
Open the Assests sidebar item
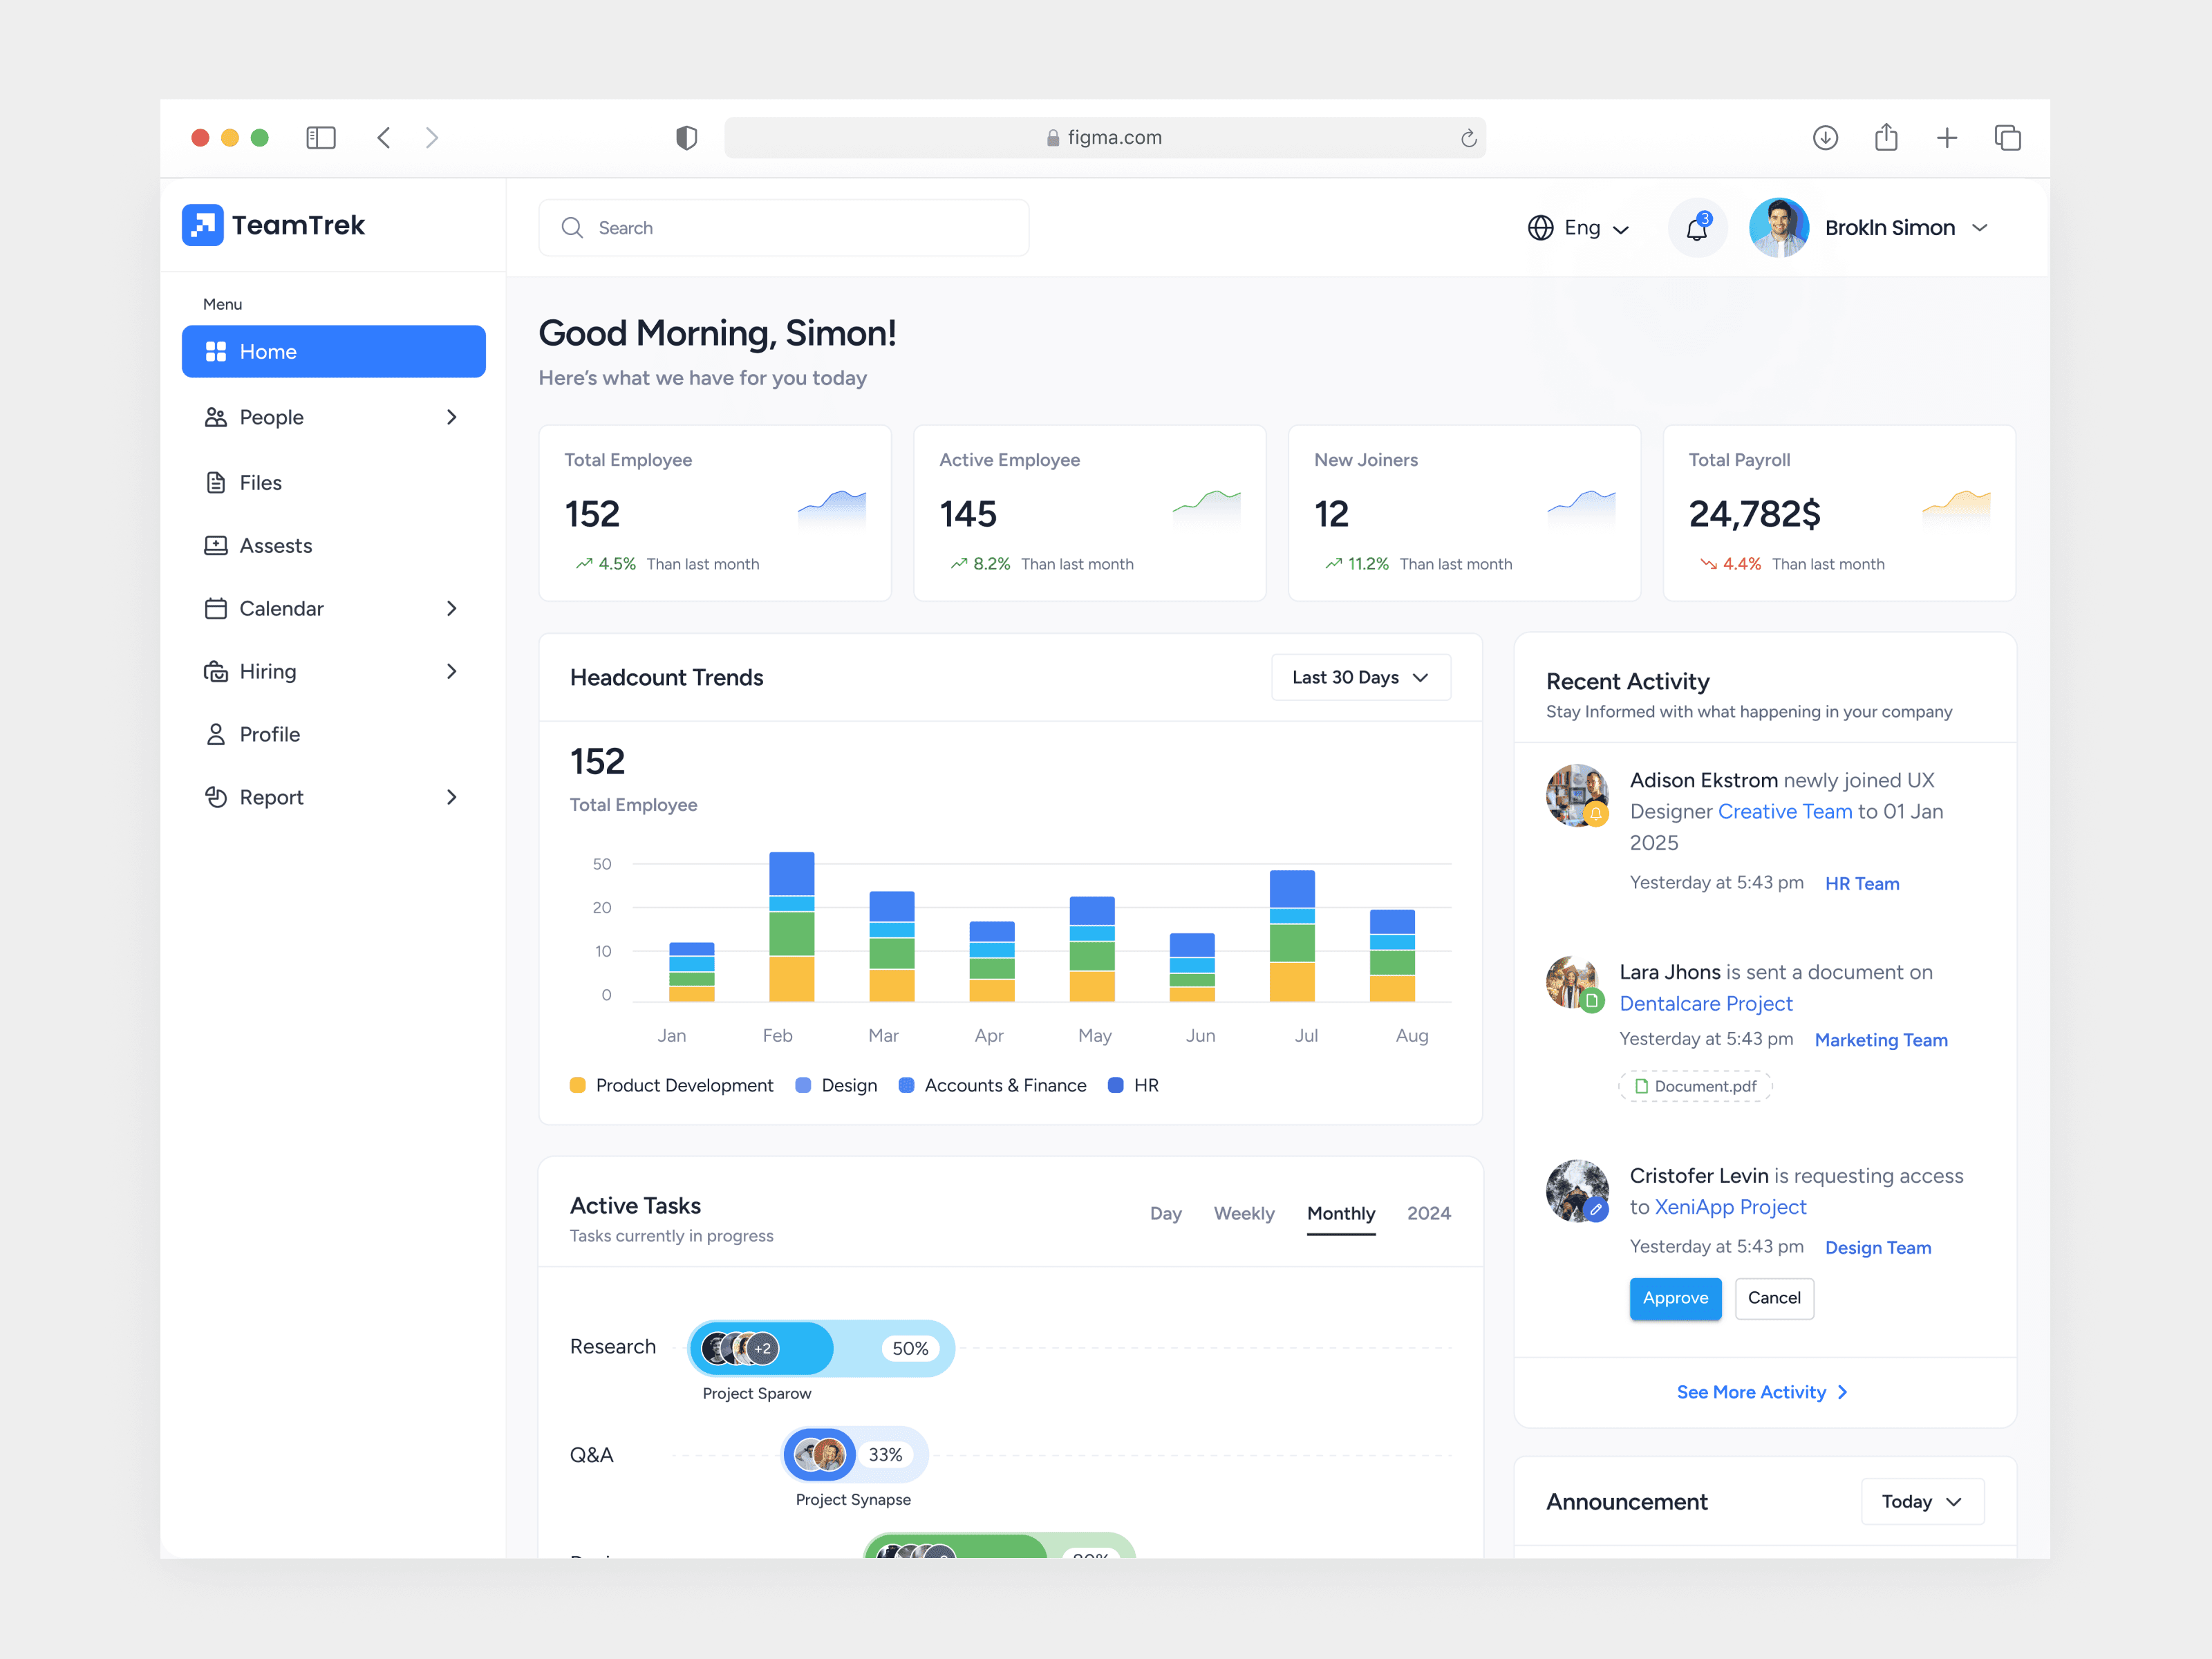275,546
